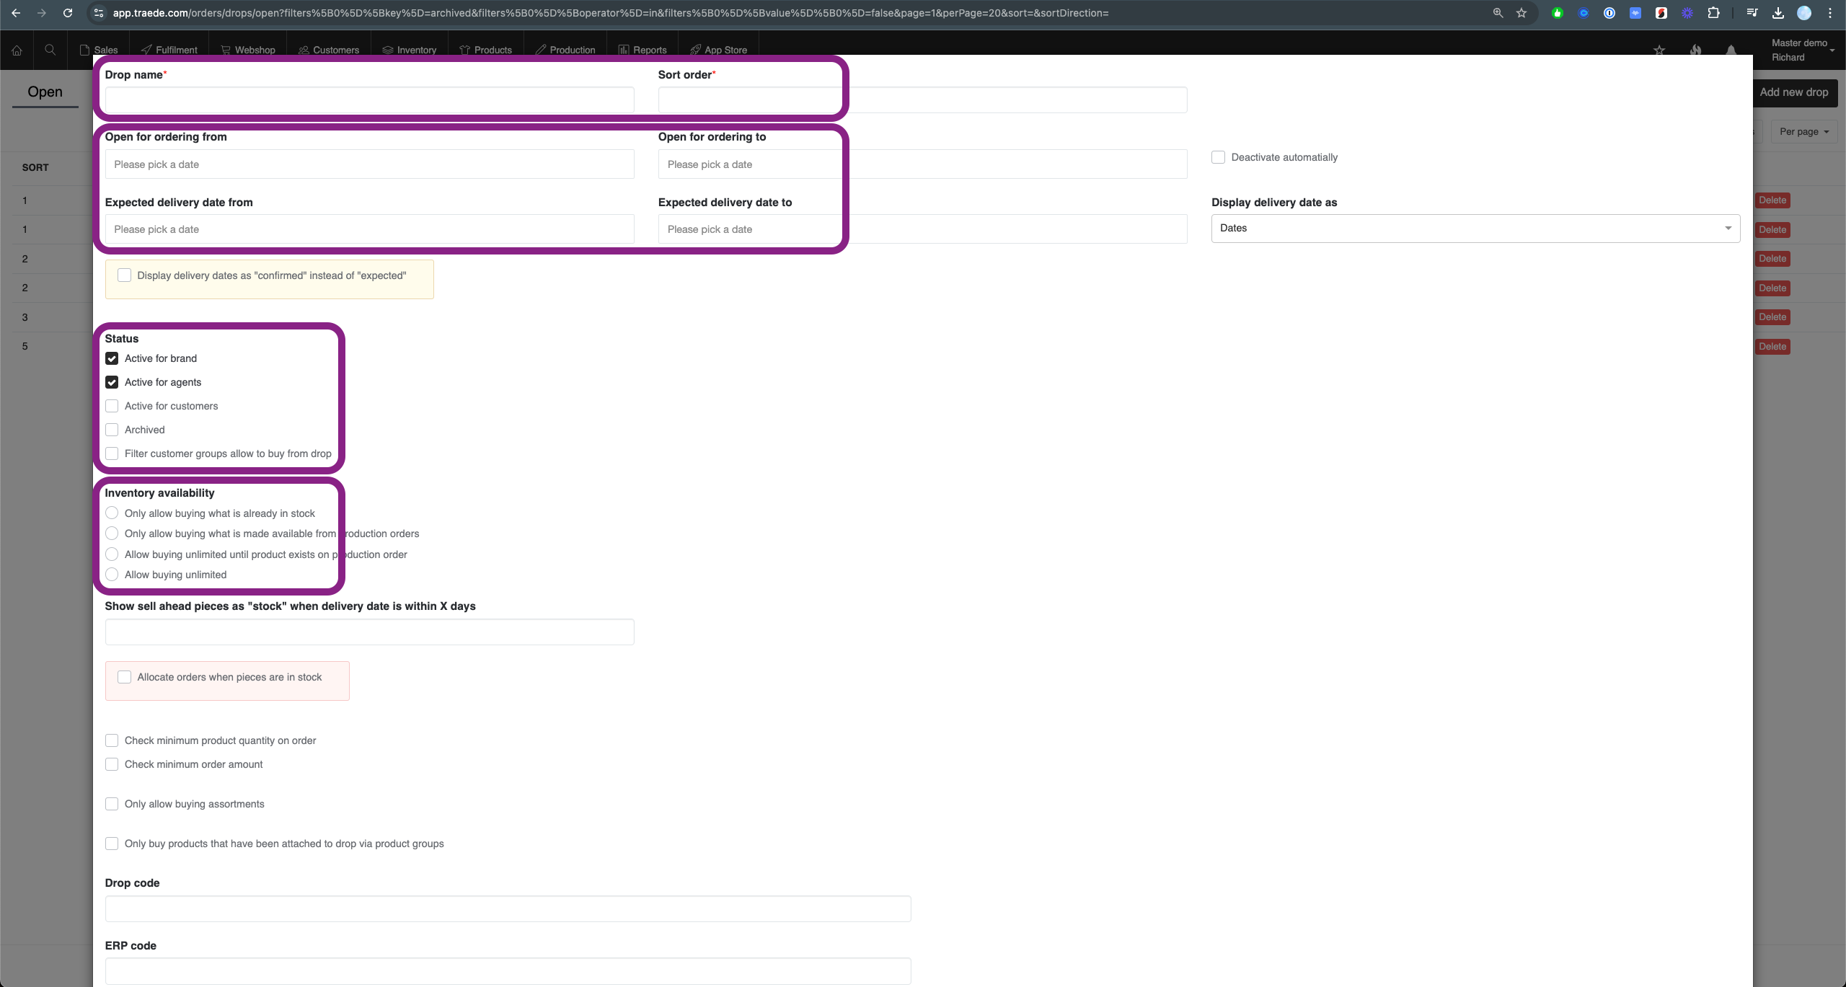This screenshot has height=987, width=1846.
Task: Delete the drop with sort order 5
Action: coord(1772,347)
